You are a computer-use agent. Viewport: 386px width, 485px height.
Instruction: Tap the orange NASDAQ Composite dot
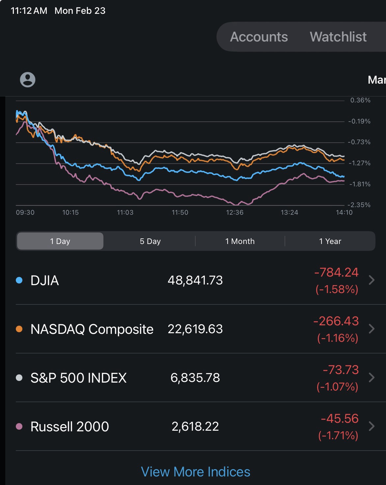[19, 329]
